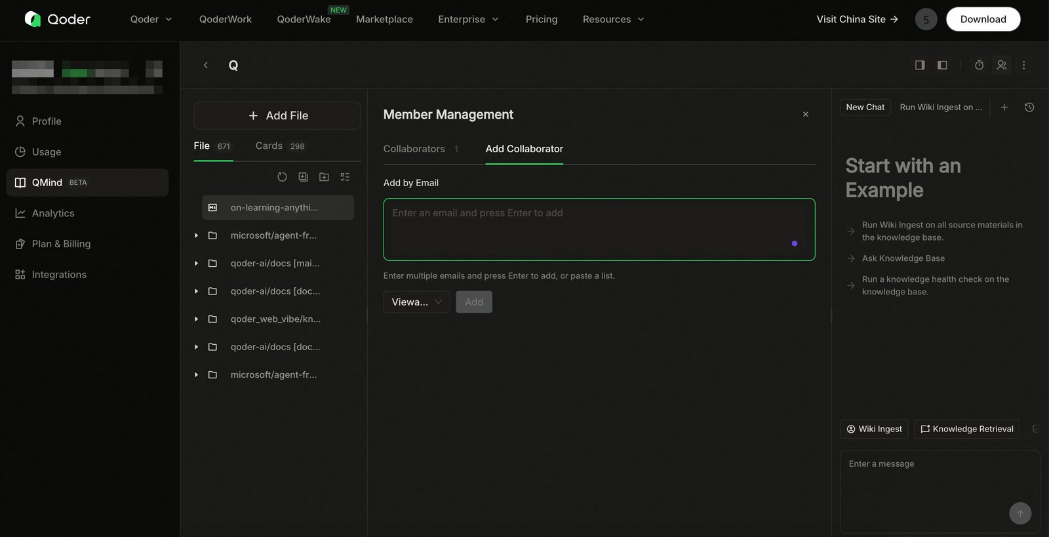Expand the qoder-ai/docs [mai... folder
This screenshot has height=537, width=1049.
196,264
